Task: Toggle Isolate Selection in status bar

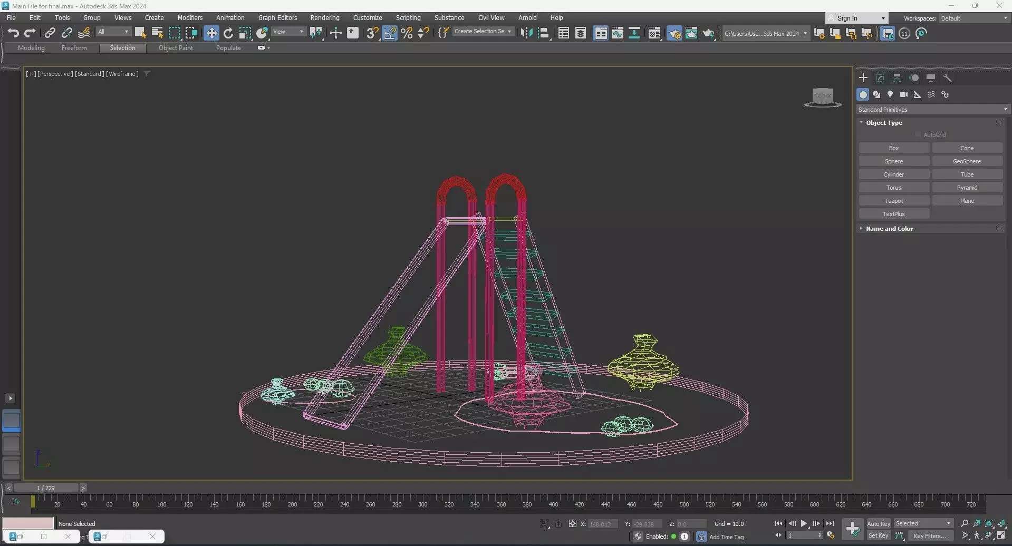Action: click(544, 524)
